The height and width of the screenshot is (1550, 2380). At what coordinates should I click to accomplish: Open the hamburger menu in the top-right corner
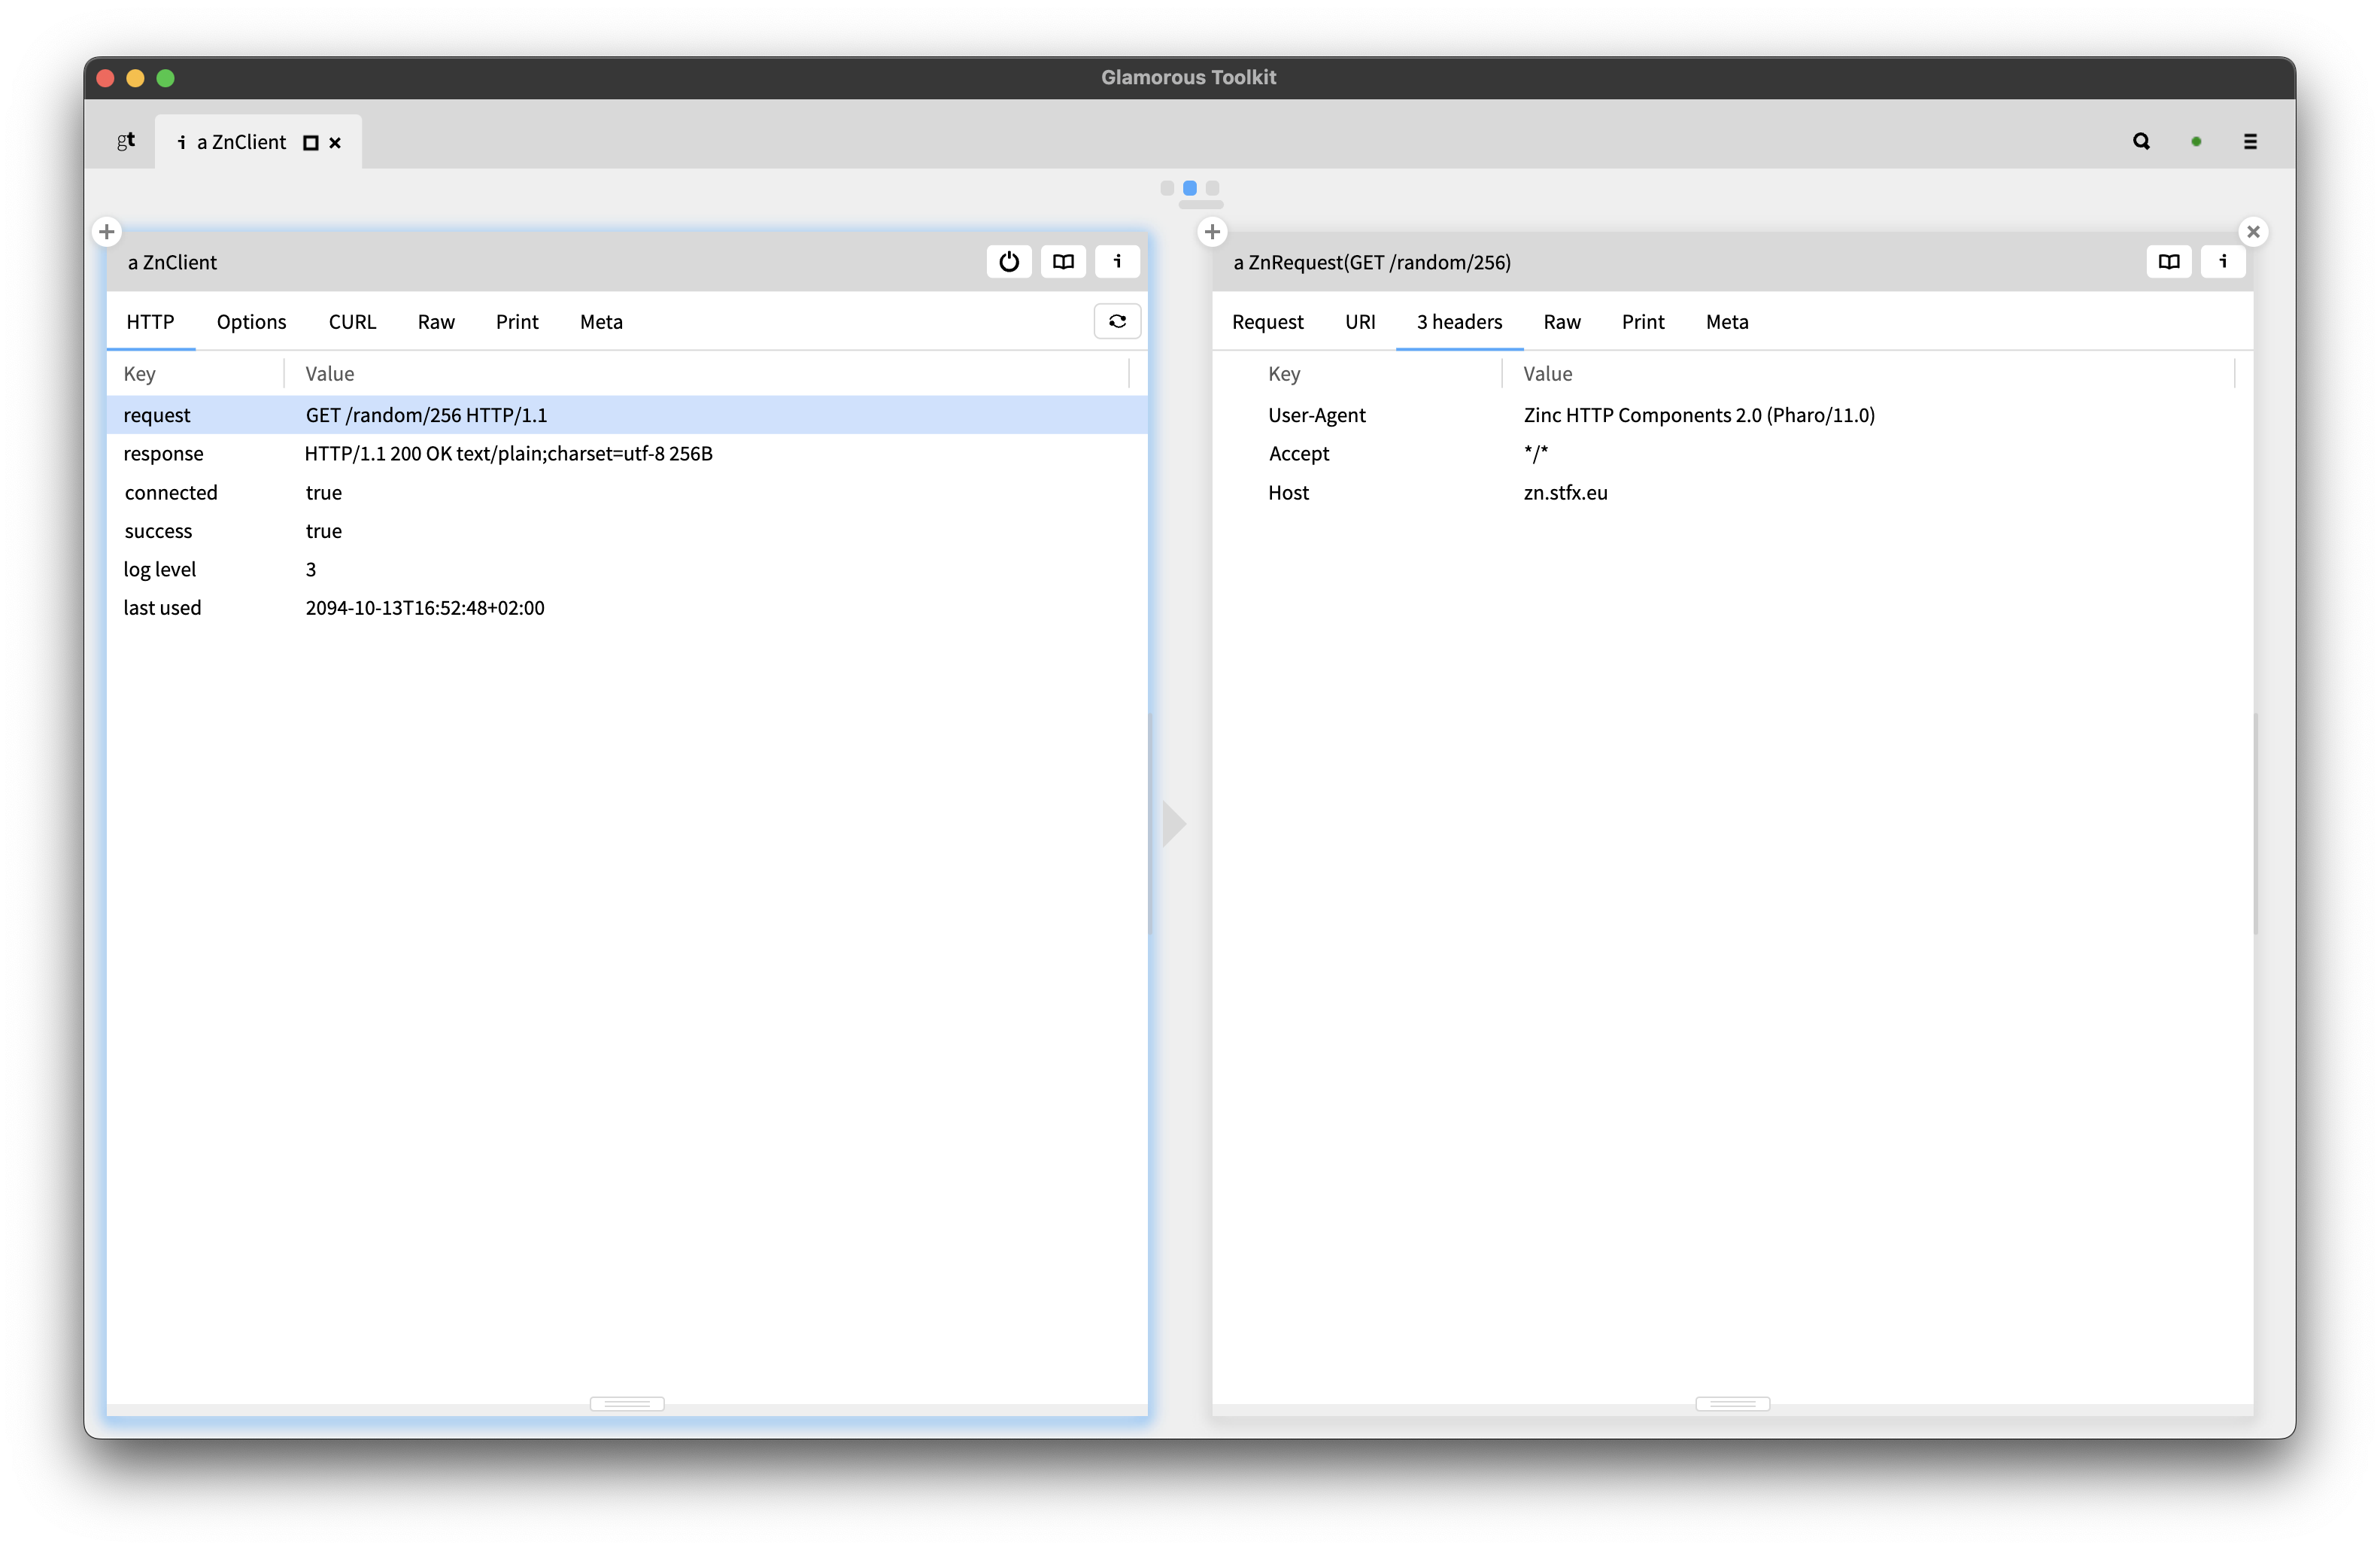pyautogui.click(x=2251, y=141)
